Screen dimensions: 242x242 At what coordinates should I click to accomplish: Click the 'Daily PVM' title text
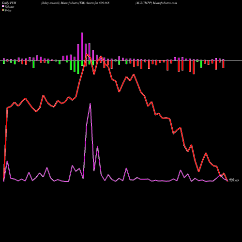point(9,3)
